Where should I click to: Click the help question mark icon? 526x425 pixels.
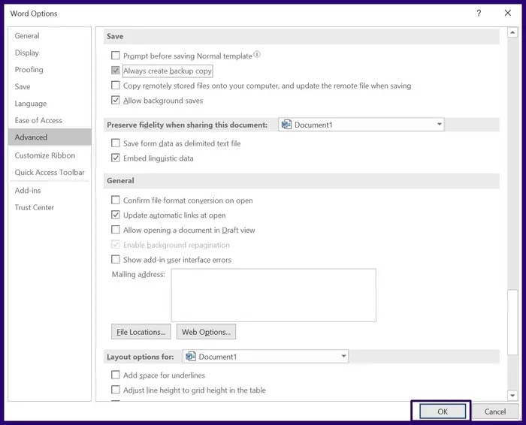(x=479, y=13)
